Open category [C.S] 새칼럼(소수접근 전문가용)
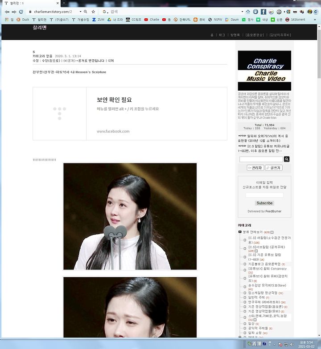Viewport: 321px width, 349px height. click(269, 240)
